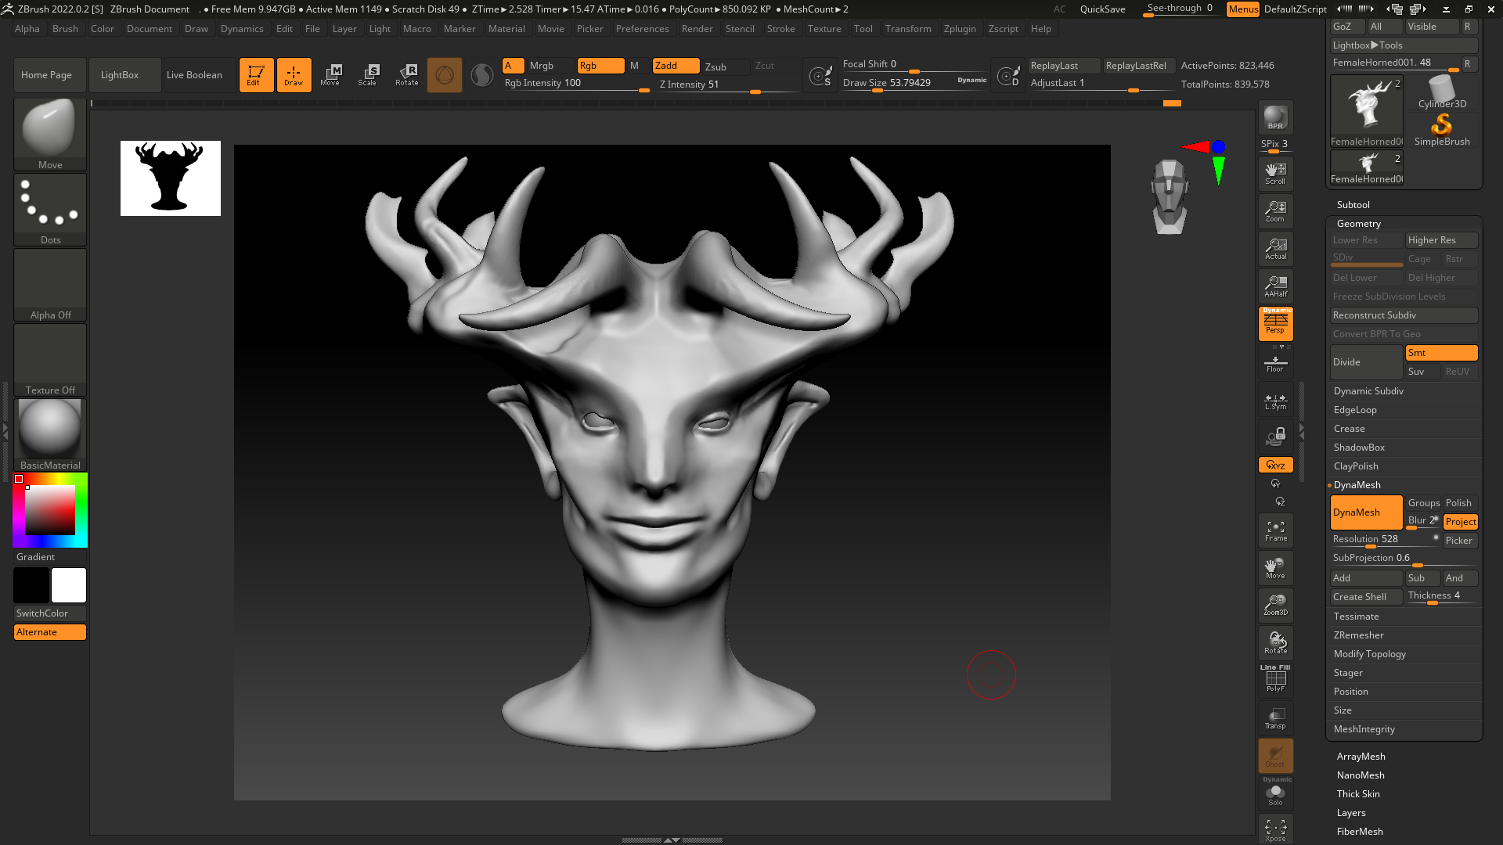Select the Scale tool icon
Screen dimensions: 1503x845
(x=369, y=74)
